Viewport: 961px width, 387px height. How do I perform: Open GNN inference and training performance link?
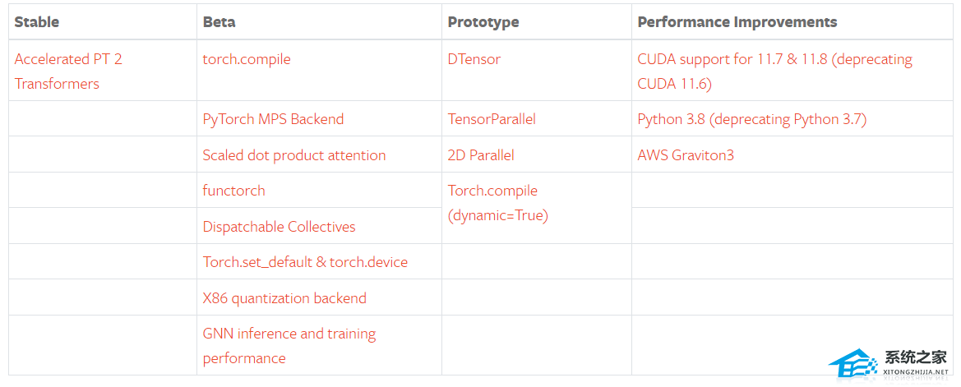289,334
